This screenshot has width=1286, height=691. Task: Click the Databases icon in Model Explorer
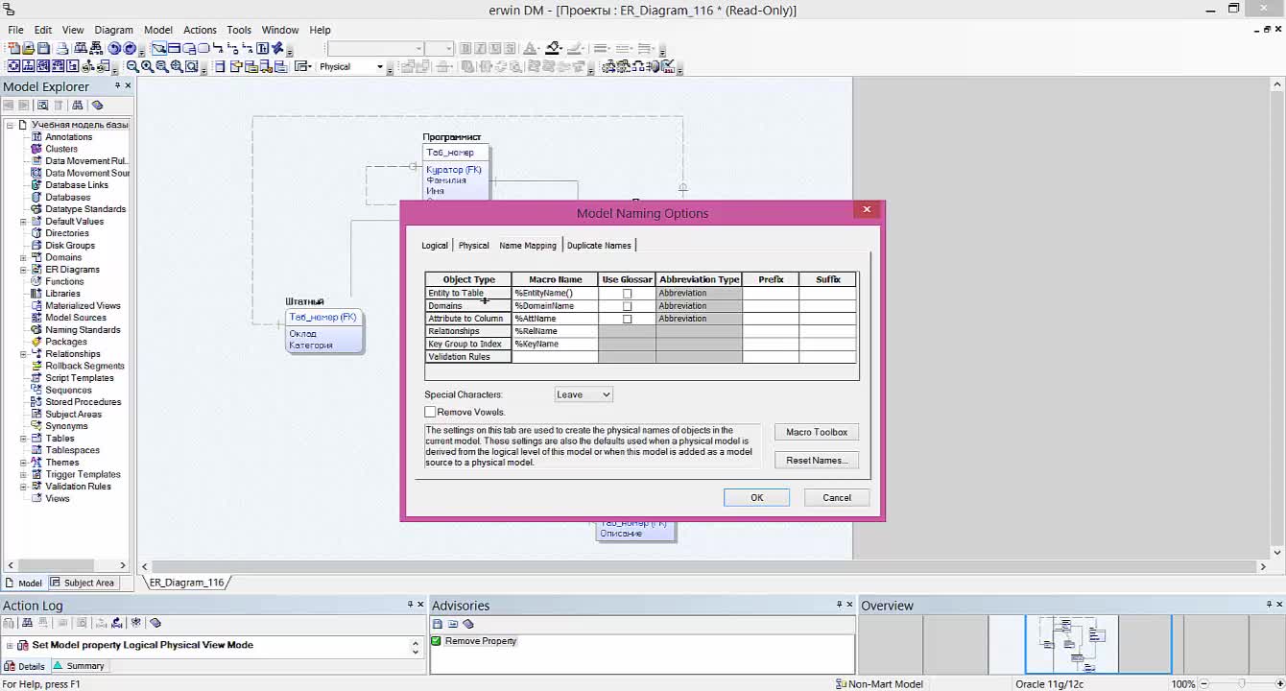tap(37, 198)
